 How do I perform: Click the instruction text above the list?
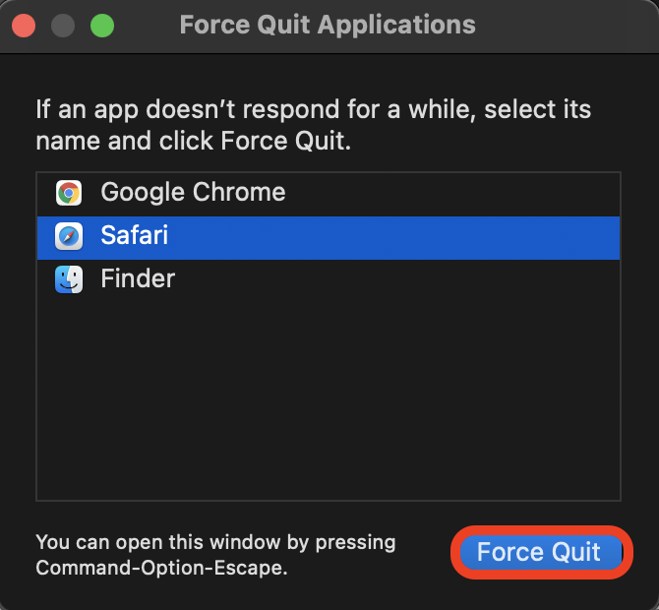[313, 124]
